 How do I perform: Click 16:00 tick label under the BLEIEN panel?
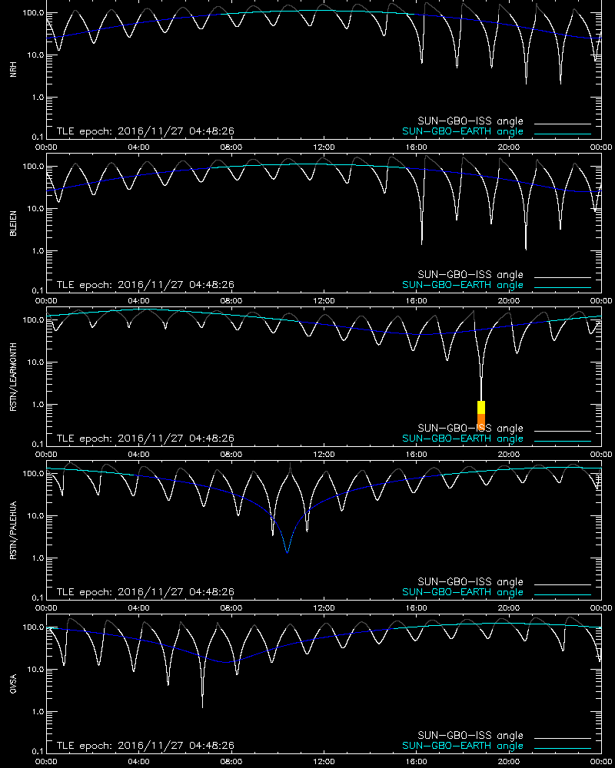tap(416, 301)
